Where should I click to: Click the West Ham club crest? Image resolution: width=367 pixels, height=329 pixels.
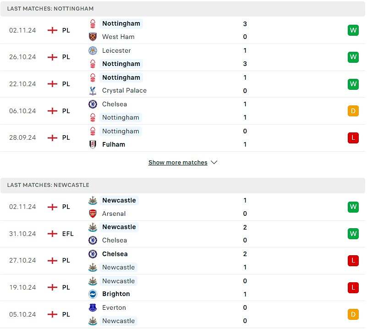93,37
